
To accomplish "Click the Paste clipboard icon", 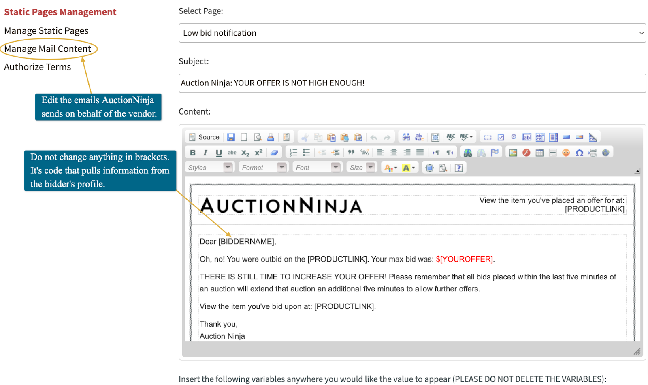I will pos(331,137).
